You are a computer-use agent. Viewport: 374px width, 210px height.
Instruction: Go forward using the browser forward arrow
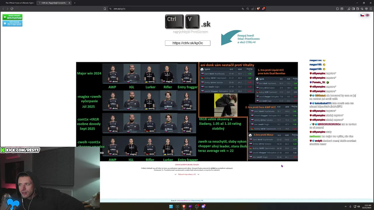pyautogui.click(x=7, y=9)
